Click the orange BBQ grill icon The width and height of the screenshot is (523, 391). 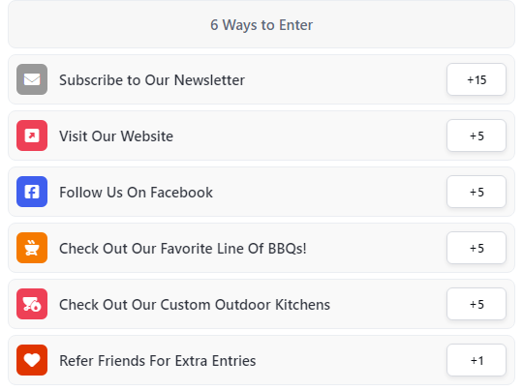coord(32,248)
